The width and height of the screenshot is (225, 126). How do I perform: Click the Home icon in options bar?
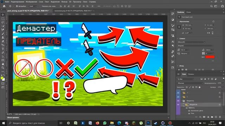(4, 6)
